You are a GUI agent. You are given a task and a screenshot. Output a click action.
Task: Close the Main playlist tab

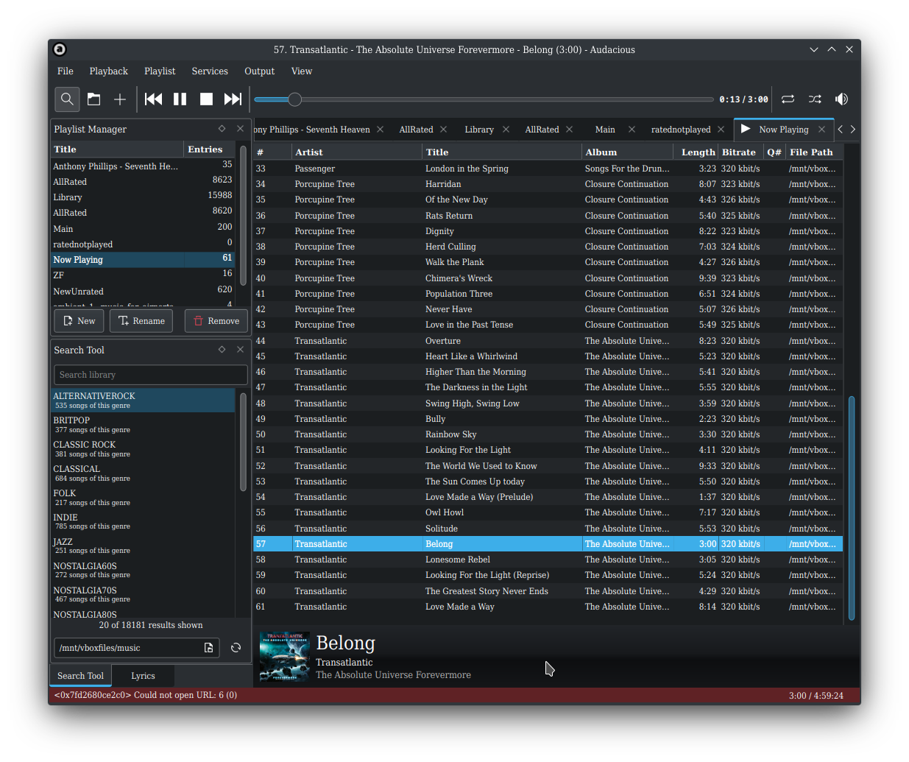(632, 130)
